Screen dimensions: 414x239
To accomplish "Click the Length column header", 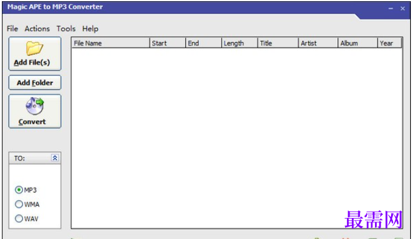I will pos(239,43).
